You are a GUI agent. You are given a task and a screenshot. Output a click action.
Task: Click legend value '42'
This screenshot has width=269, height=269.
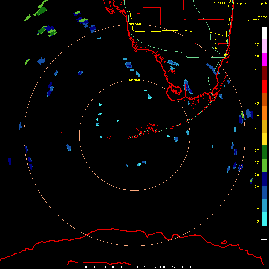tap(257, 103)
